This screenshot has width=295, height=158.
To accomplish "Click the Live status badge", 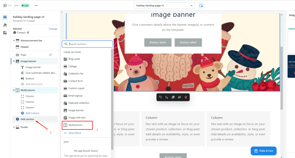I will point(25,5).
